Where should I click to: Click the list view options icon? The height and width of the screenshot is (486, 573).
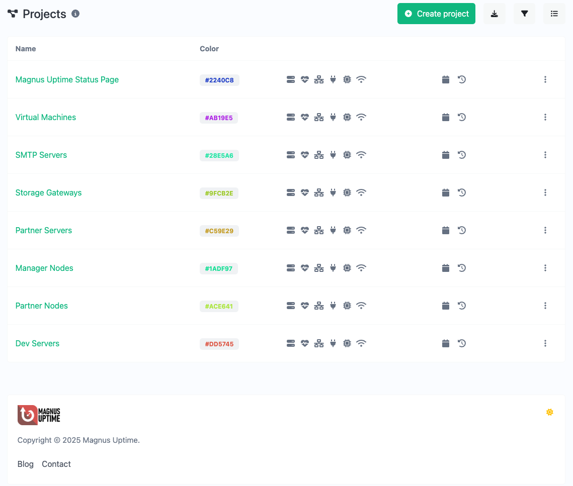[554, 14]
